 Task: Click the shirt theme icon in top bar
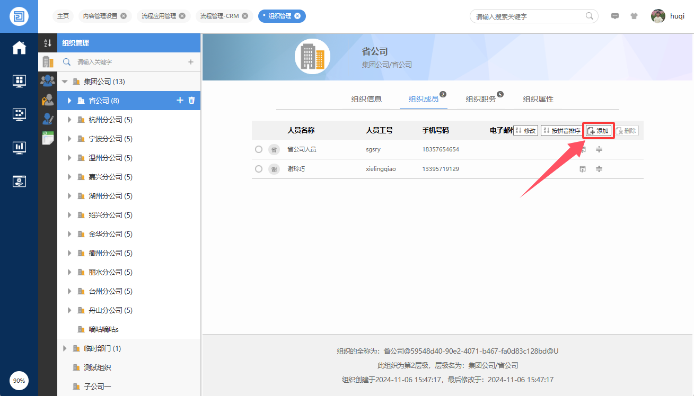[x=634, y=16]
